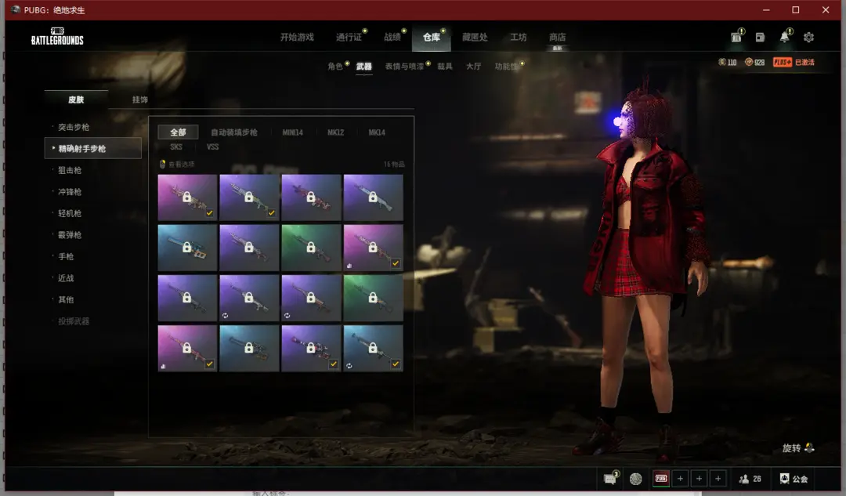Select the red PUBG team slot
The height and width of the screenshot is (496, 846).
point(661,479)
